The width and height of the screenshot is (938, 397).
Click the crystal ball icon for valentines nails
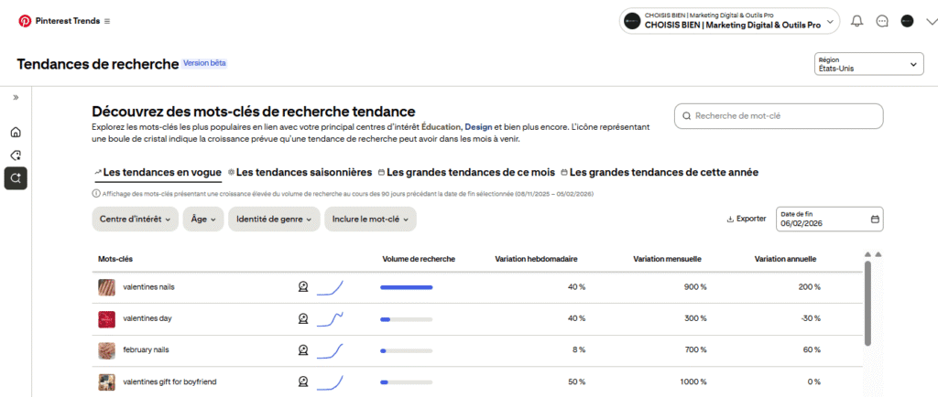pyautogui.click(x=303, y=287)
